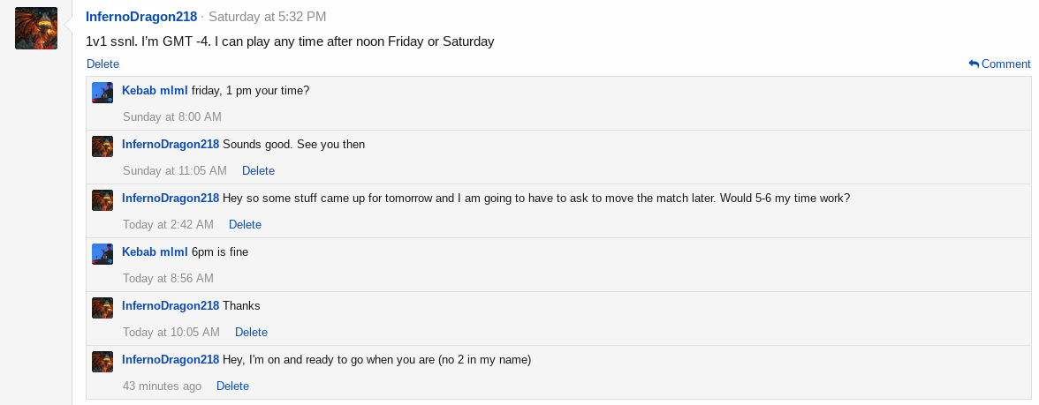
Task: Click avatar beside 'ready to go' comment
Action: point(102,362)
